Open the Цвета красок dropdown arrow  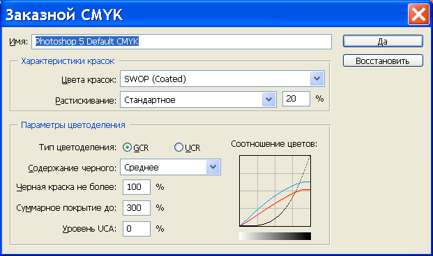[x=317, y=79]
